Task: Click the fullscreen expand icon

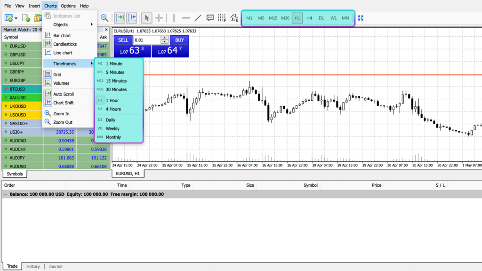Action: tap(361, 18)
